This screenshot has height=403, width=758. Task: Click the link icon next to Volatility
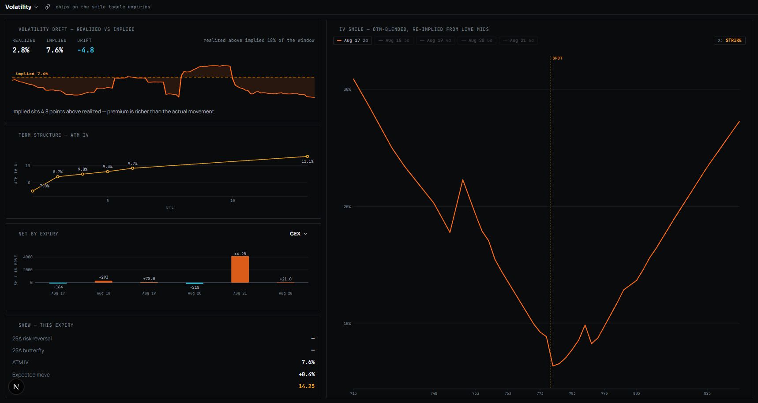pyautogui.click(x=47, y=7)
